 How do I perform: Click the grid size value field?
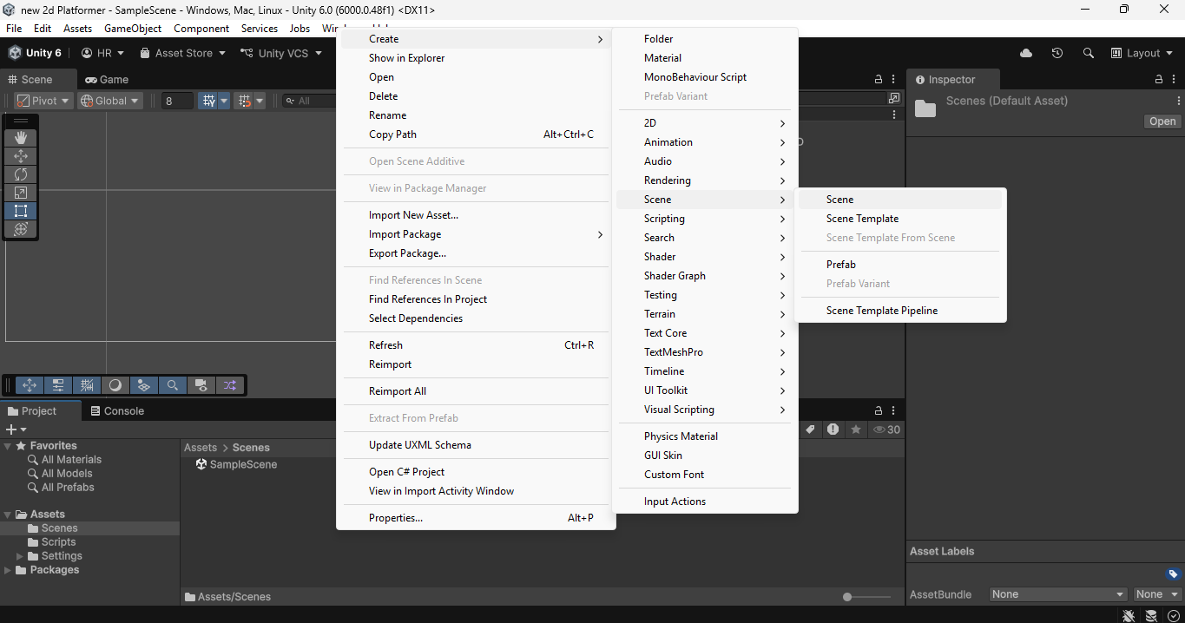[177, 101]
